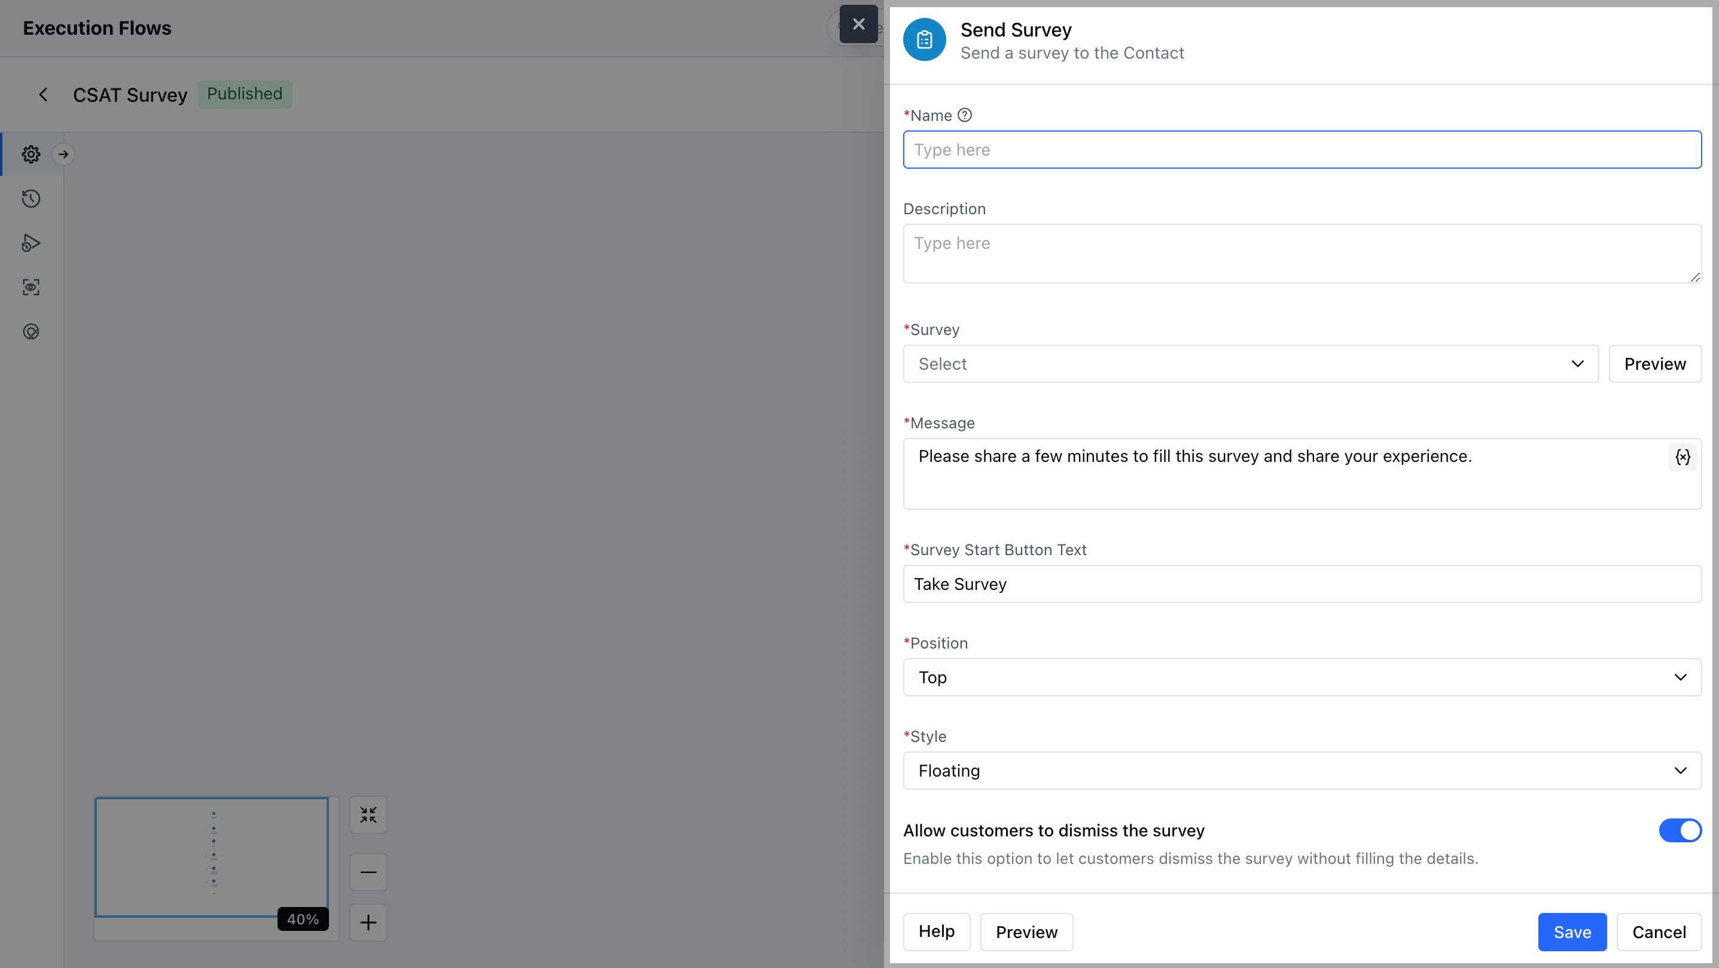Viewport: 1719px width, 968px height.
Task: Go back using the arrow beside CSAT Survey
Action: [x=44, y=95]
